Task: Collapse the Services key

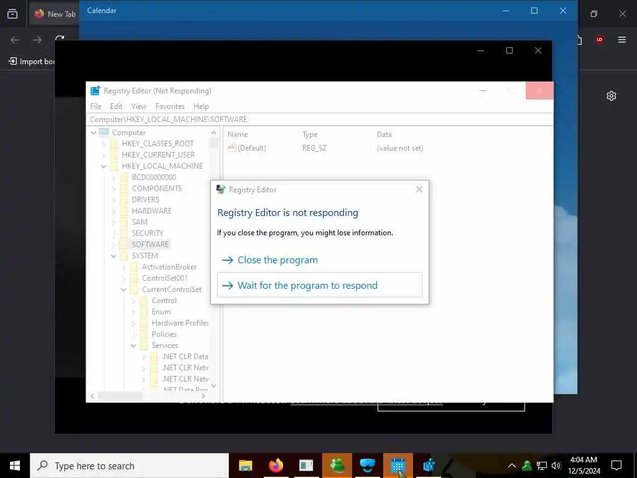Action: coord(134,345)
